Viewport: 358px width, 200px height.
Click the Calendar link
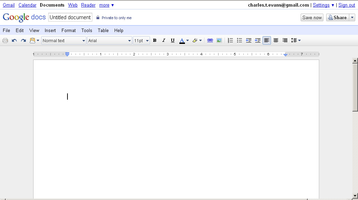(27, 5)
